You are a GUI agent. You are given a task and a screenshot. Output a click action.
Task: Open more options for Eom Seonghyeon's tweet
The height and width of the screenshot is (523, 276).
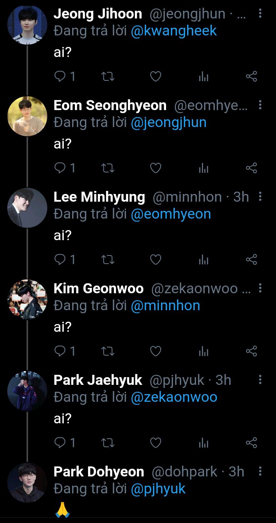(260, 105)
